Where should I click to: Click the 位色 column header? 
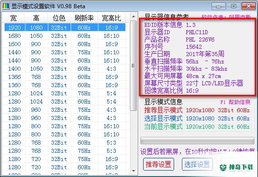pyautogui.click(x=59, y=18)
